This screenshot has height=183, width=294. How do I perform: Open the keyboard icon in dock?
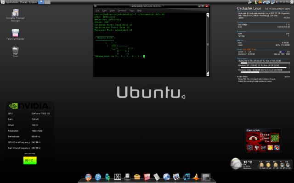(x=157, y=177)
